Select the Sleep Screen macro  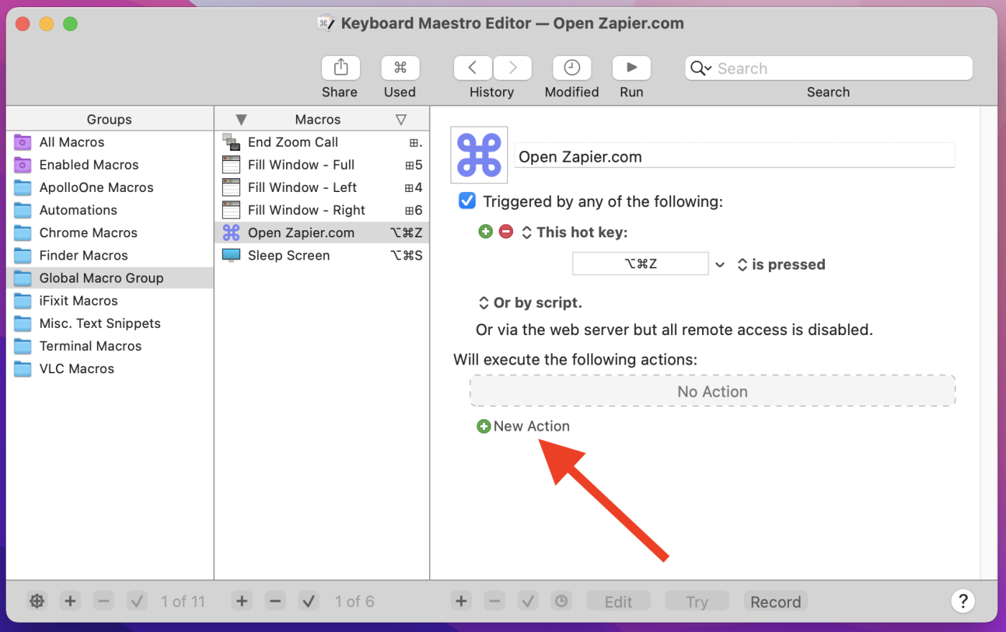coord(322,255)
